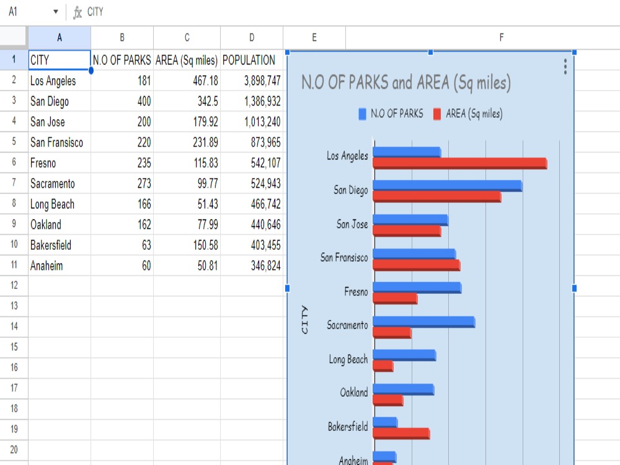Click San Diego blue parks bar

point(448,186)
